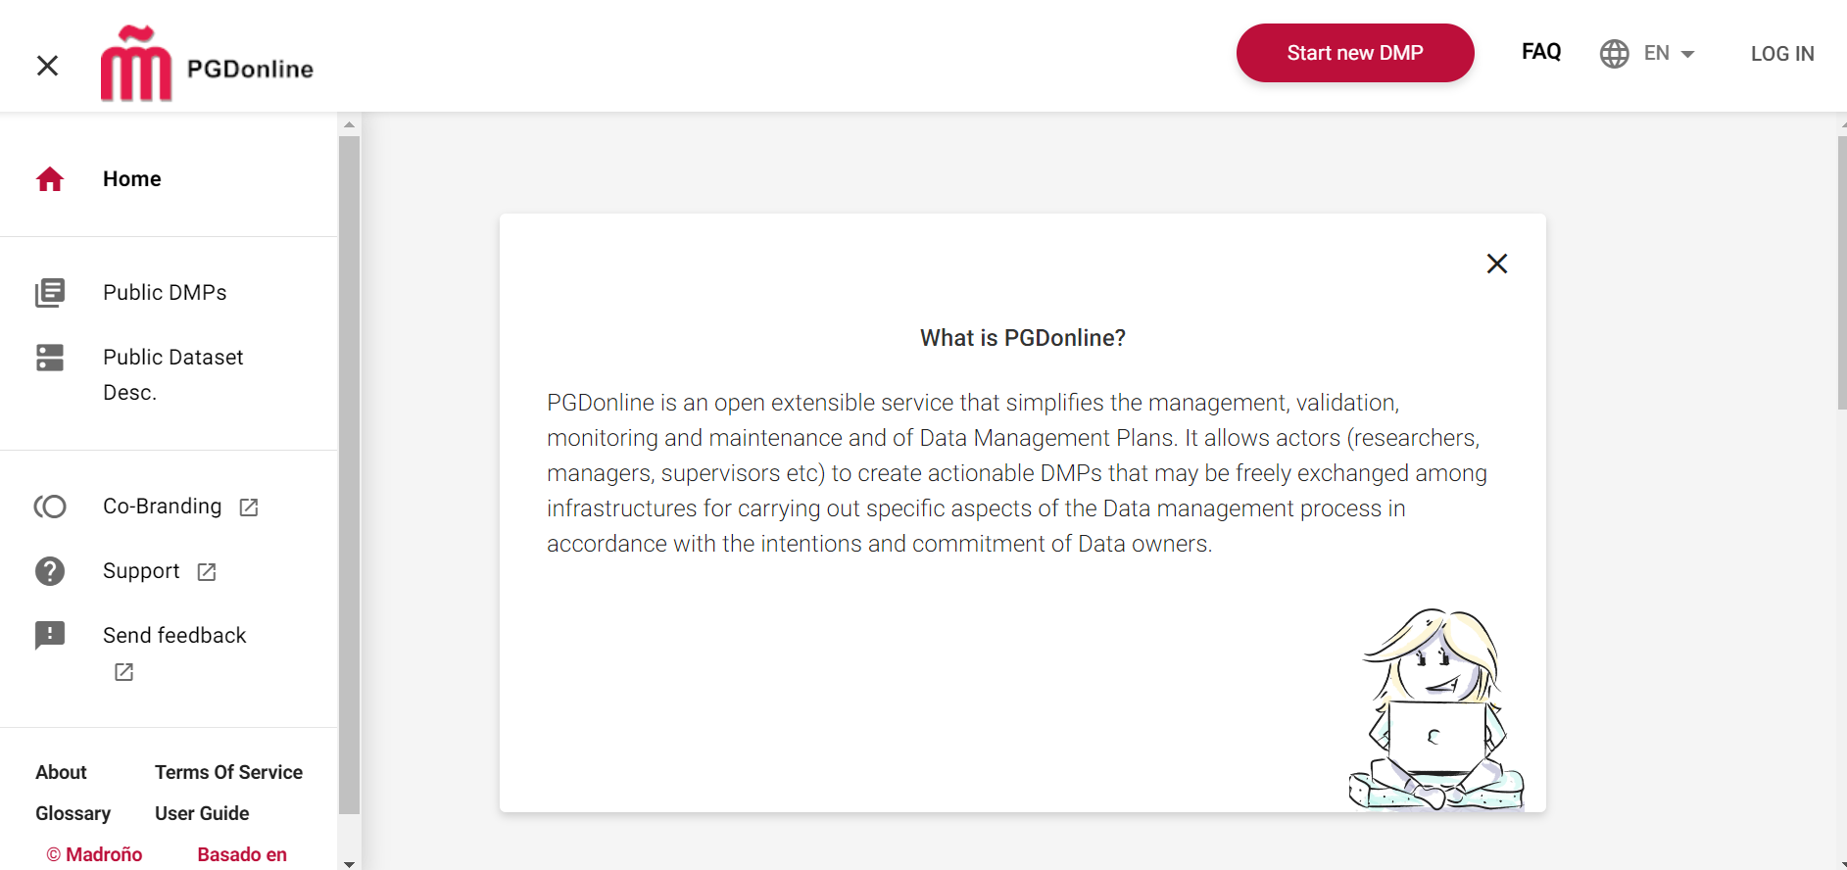Open Public DMPs list icon
The image size is (1847, 870).
click(50, 293)
